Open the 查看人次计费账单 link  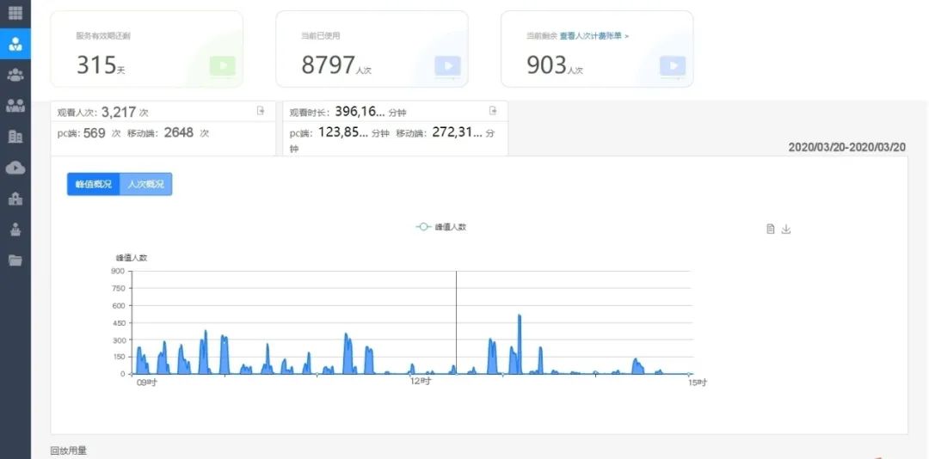click(594, 36)
